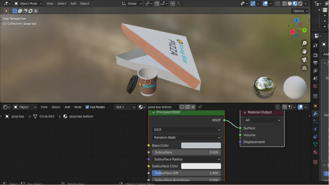Open the Slot 1 material slot dropdown
This screenshot has width=329, height=185.
(x=125, y=107)
